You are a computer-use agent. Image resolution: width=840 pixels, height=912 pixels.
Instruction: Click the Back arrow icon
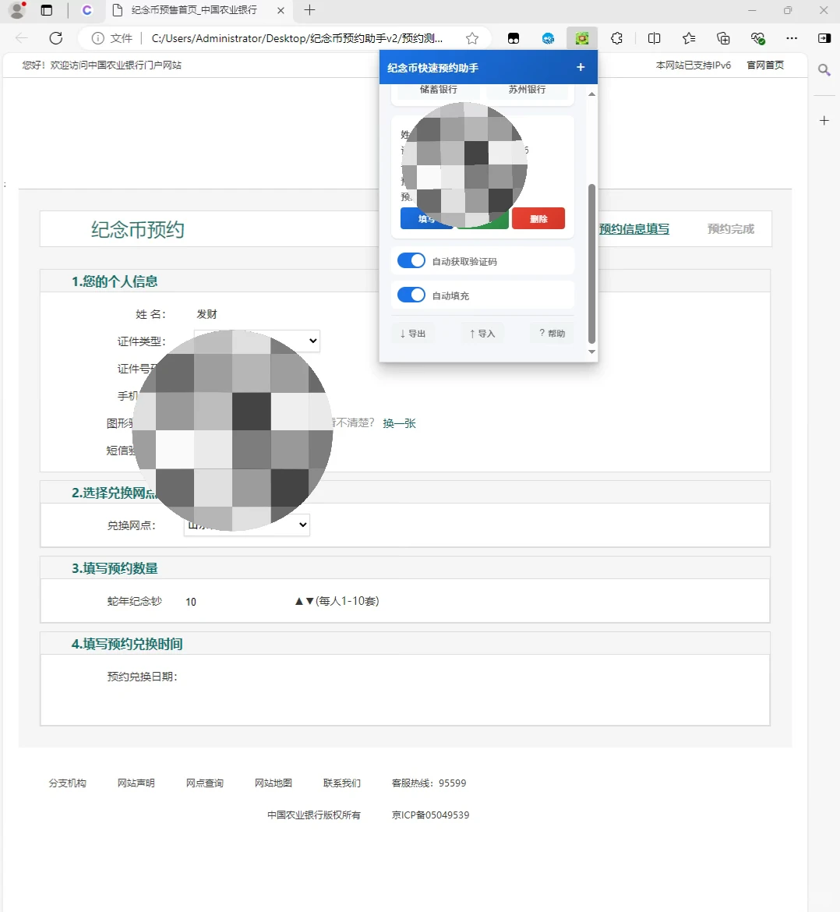click(22, 38)
